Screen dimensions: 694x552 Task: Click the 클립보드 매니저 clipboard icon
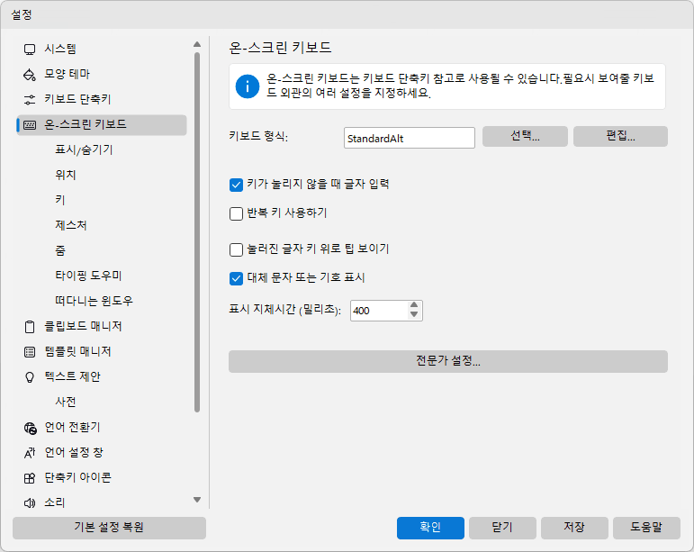coord(30,327)
